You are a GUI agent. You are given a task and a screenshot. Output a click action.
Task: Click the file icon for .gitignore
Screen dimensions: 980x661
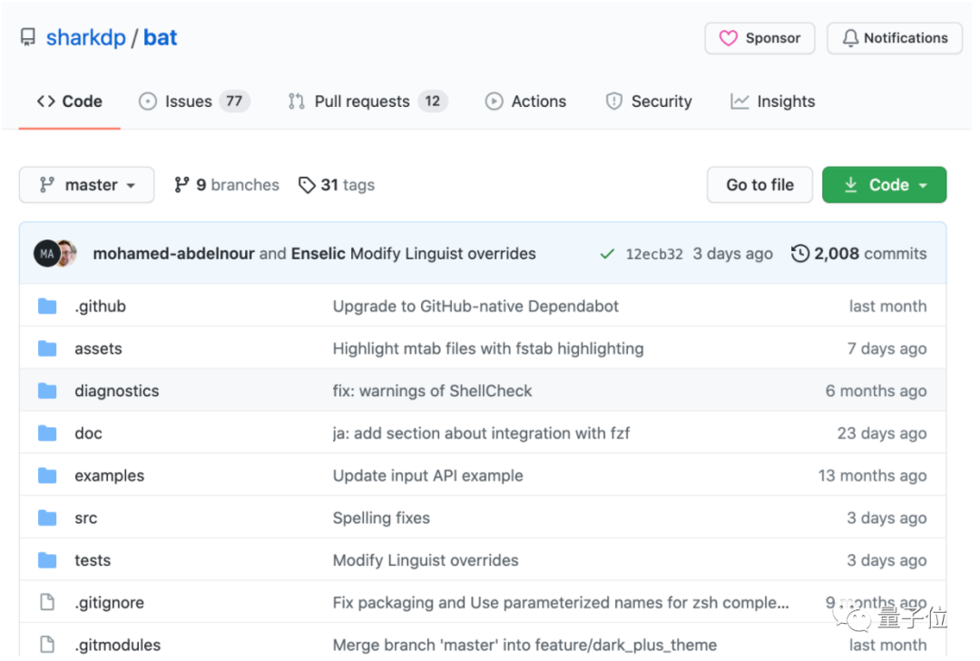tap(47, 602)
